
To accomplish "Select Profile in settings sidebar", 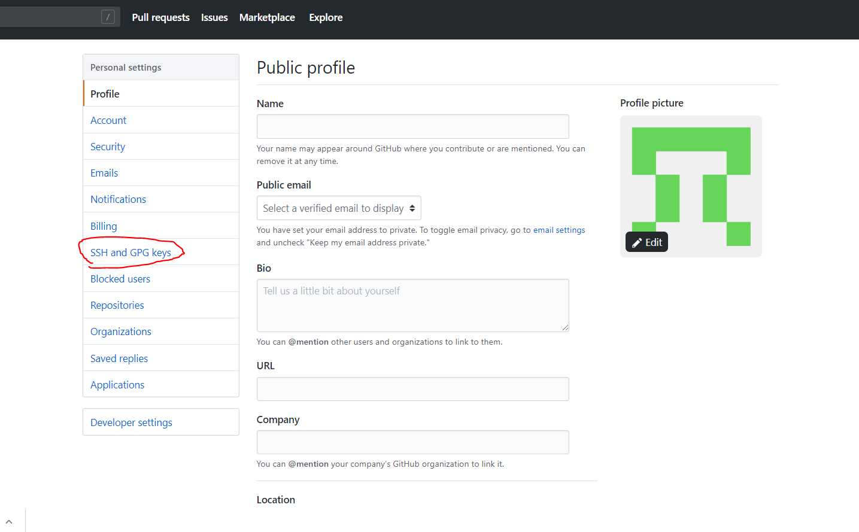I will point(161,93).
